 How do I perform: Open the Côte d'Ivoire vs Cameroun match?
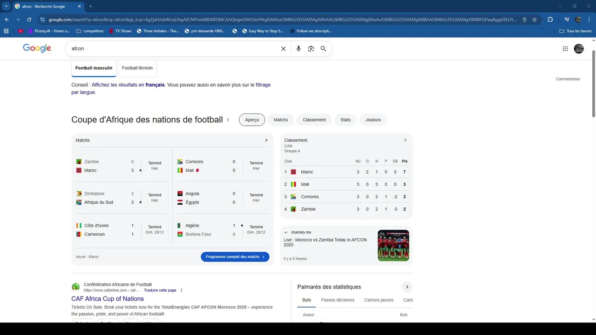coord(121,230)
